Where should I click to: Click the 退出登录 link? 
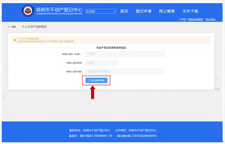click(210, 20)
